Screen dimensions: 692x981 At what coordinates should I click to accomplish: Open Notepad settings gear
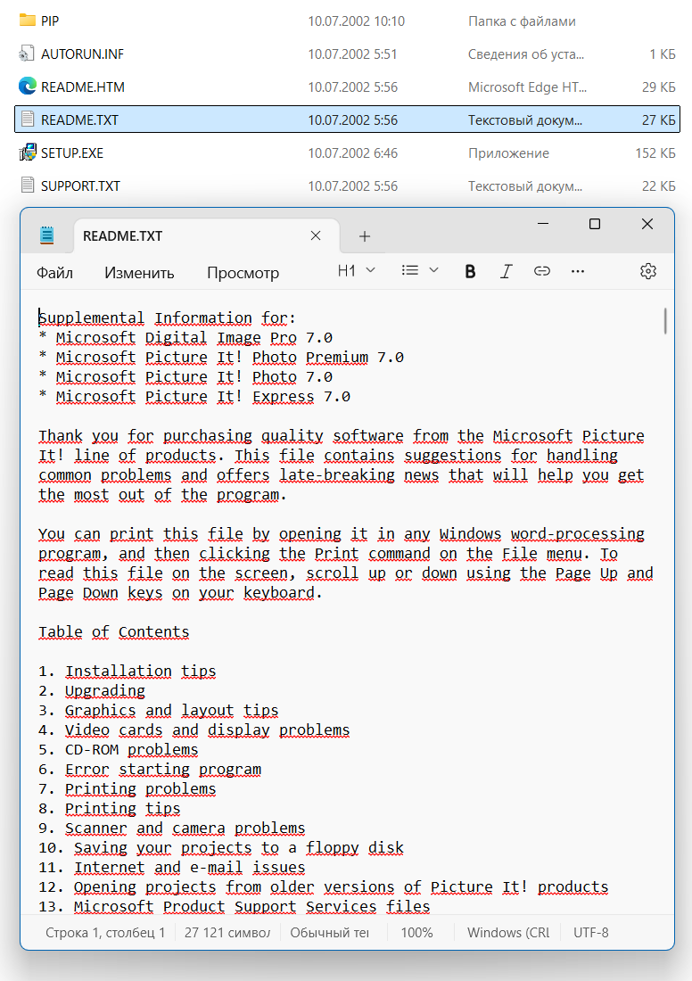648,271
